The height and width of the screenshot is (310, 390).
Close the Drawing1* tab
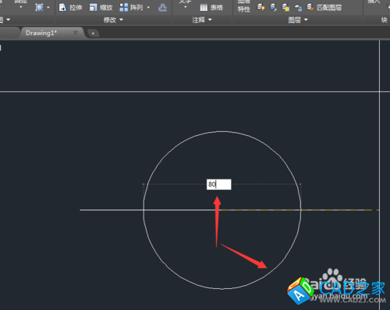(76, 33)
